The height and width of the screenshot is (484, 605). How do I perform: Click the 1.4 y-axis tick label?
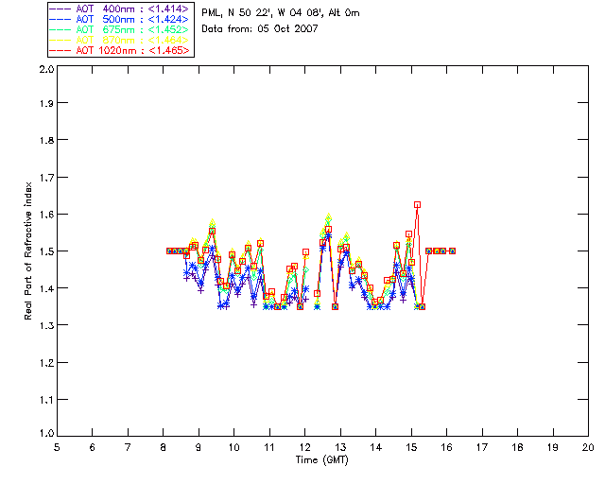[46, 288]
